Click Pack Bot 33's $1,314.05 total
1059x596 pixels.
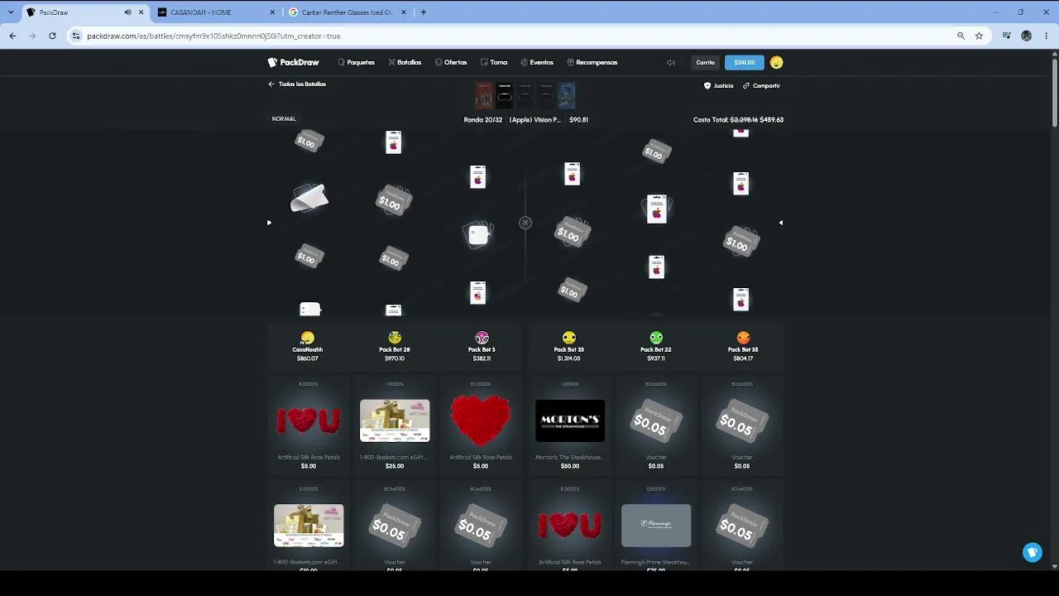(x=568, y=358)
